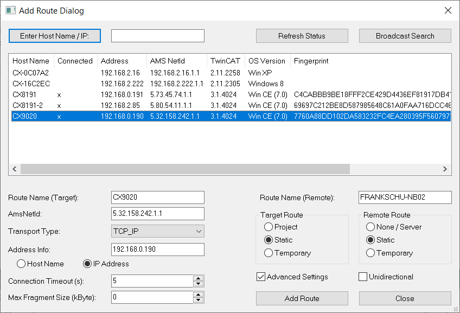Viewport: 460px width, 313px height.
Task: Select the CX8191-2 row in host list
Action: point(231,105)
